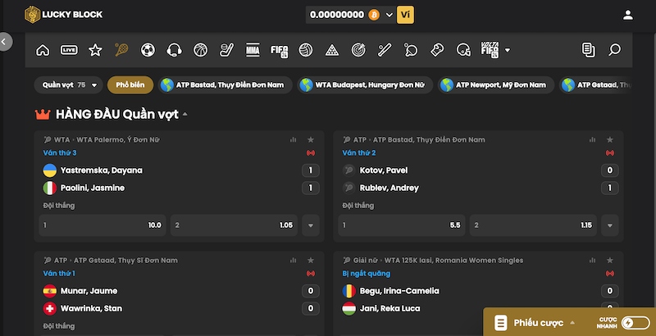Open the Munar, Jaume match

click(89, 291)
